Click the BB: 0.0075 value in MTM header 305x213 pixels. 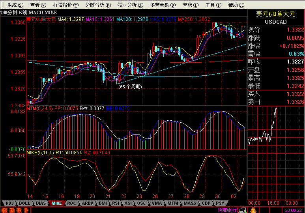click(x=118, y=108)
